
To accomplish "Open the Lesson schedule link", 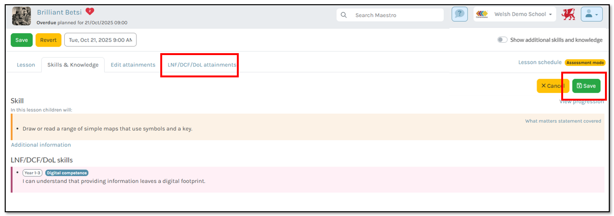I will 539,63.
